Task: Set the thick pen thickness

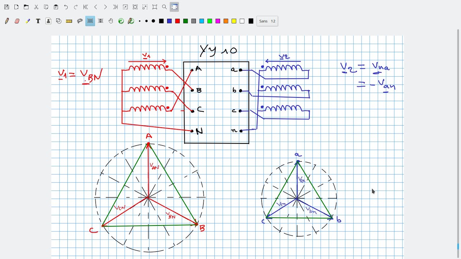Action: [x=153, y=21]
